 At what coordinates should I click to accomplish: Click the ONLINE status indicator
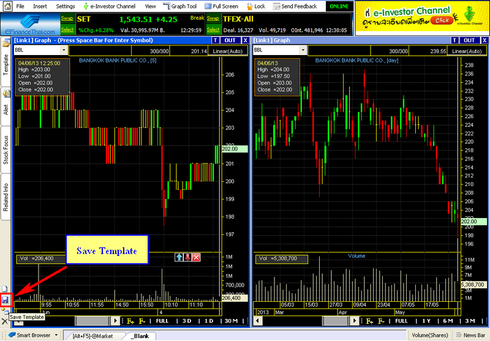(339, 6)
